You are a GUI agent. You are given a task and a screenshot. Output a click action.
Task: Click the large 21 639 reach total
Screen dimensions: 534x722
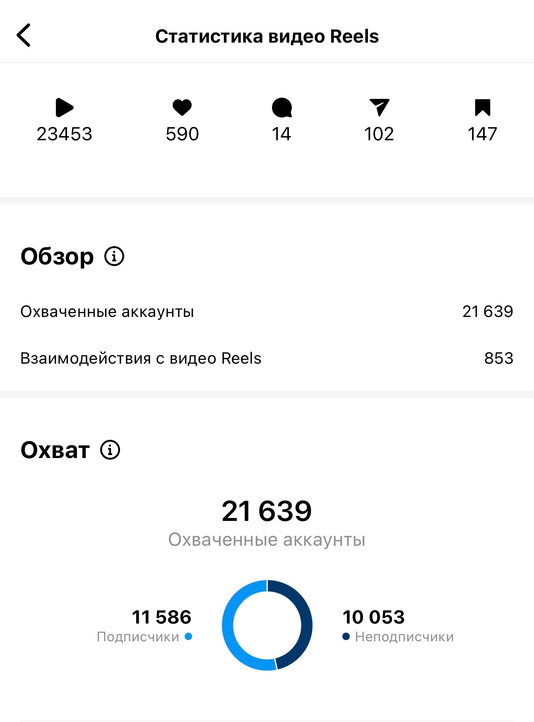click(x=267, y=511)
